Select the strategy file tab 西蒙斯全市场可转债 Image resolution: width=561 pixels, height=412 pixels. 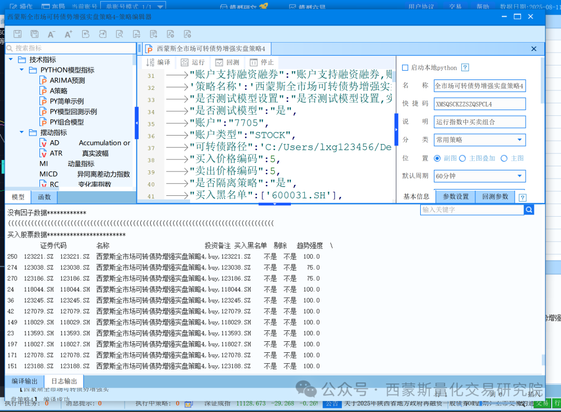point(207,49)
